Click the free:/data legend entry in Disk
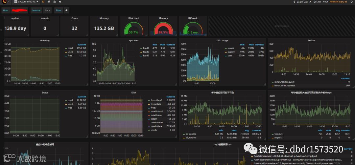Image resolution: width=355 pixels, height=165 pixels. click(156, 104)
